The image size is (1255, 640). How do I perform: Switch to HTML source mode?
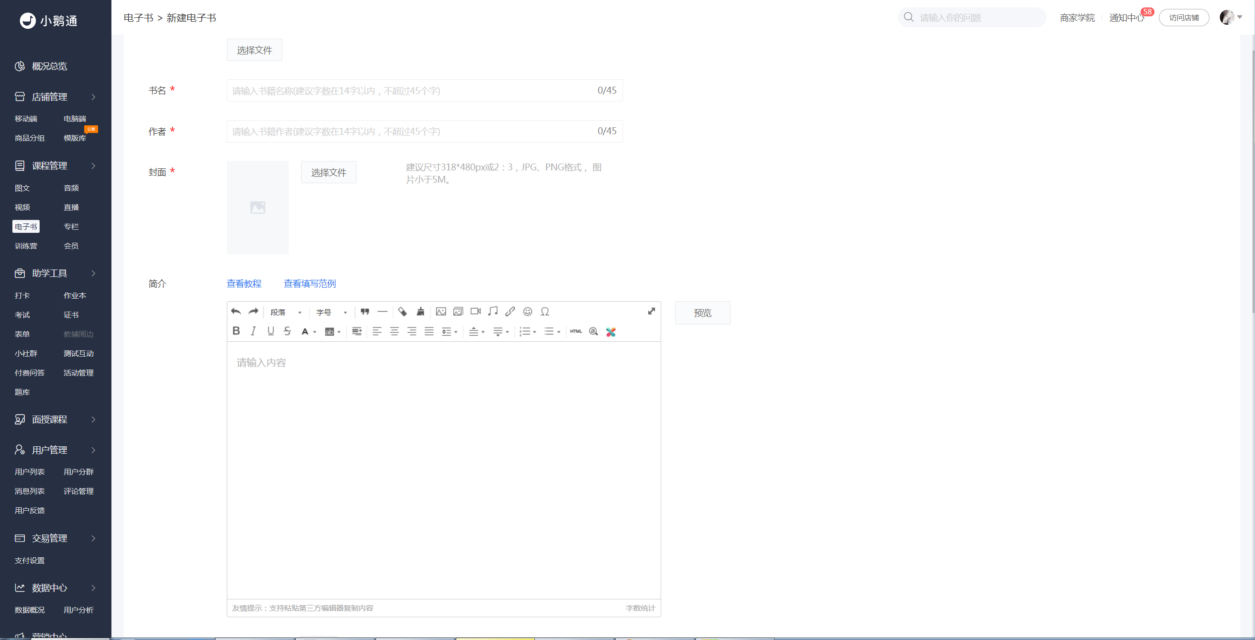(x=576, y=331)
